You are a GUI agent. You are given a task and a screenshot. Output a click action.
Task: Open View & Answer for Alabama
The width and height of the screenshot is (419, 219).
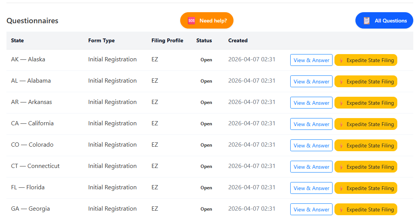coord(311,82)
